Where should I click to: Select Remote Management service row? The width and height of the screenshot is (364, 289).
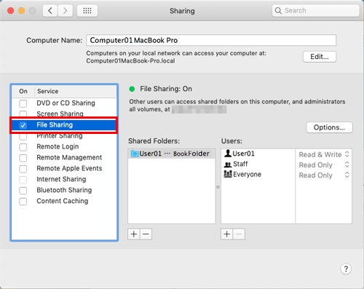(64, 157)
